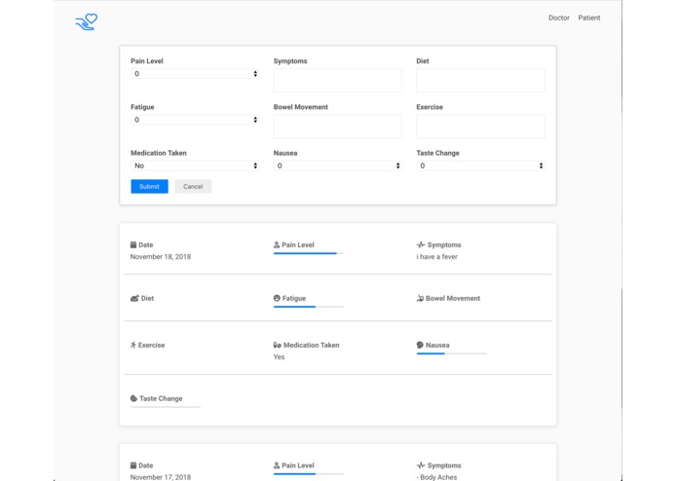Click the blue Submit button

coord(149,186)
